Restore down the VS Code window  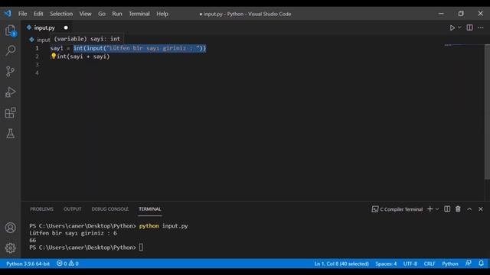(x=461, y=14)
